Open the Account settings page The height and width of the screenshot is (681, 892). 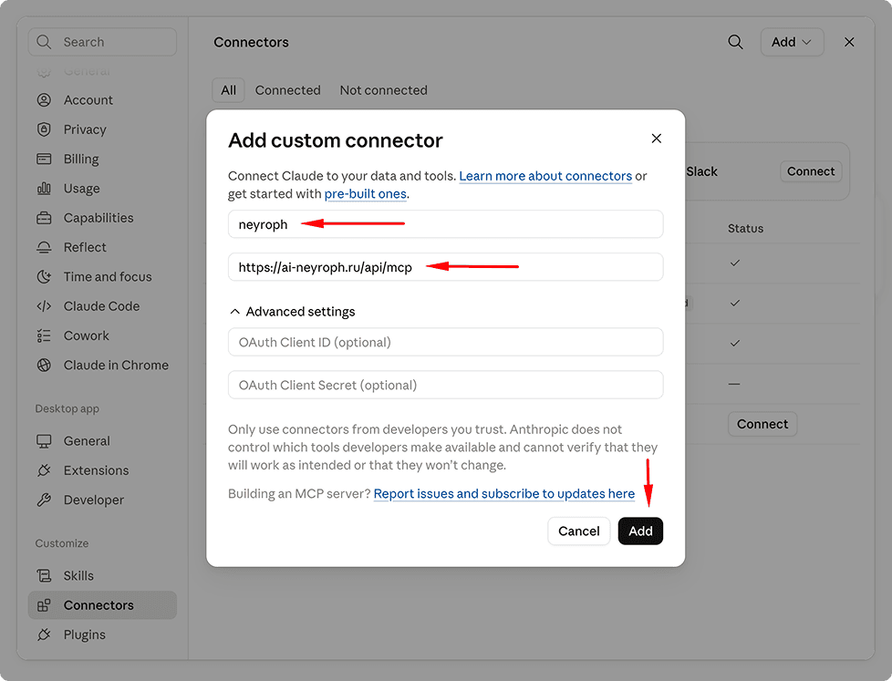102,100
